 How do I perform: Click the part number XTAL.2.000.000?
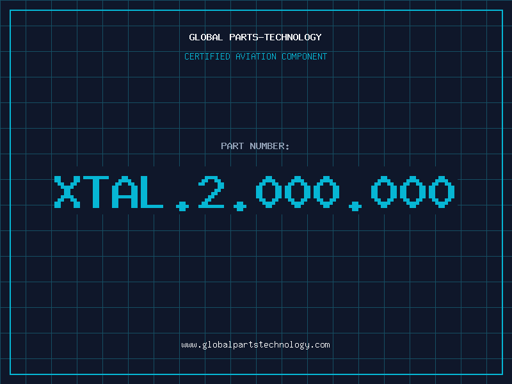pyautogui.click(x=255, y=193)
